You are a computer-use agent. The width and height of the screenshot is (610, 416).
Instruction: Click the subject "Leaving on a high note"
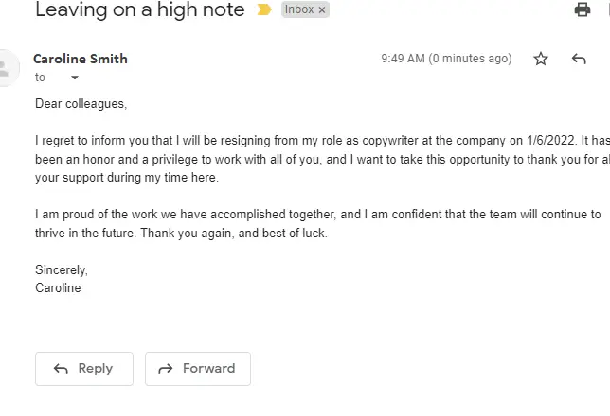pyautogui.click(x=140, y=9)
